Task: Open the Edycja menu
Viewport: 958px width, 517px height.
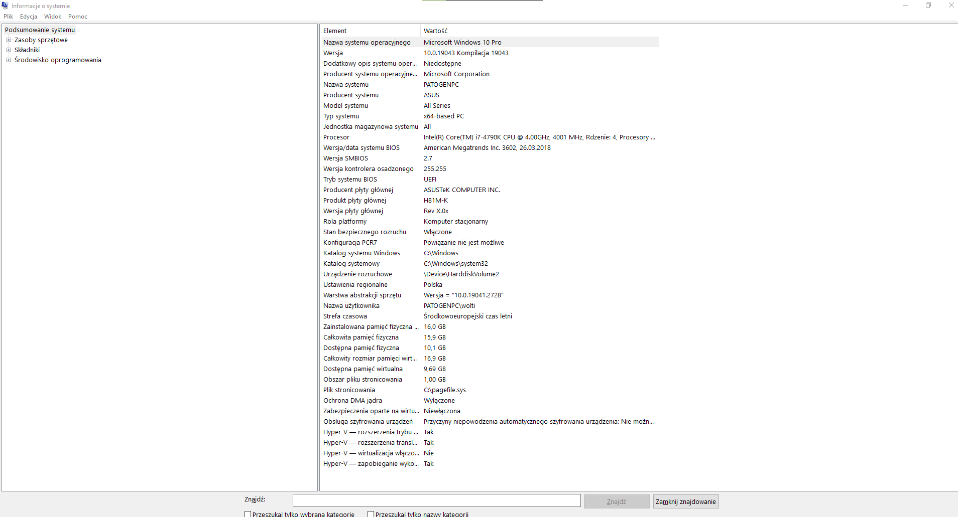Action: coord(29,17)
